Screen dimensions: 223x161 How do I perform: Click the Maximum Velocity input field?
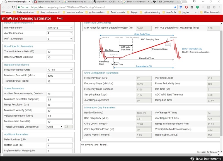coord(60,110)
